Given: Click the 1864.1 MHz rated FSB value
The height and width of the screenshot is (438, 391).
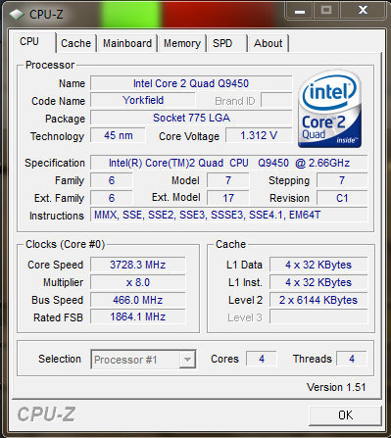Looking at the screenshot, I should point(137,316).
